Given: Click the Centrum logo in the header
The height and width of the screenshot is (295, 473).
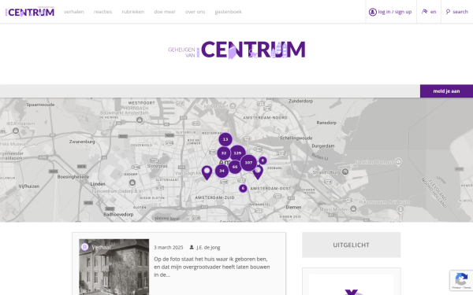Looking at the screenshot, I should [30, 12].
